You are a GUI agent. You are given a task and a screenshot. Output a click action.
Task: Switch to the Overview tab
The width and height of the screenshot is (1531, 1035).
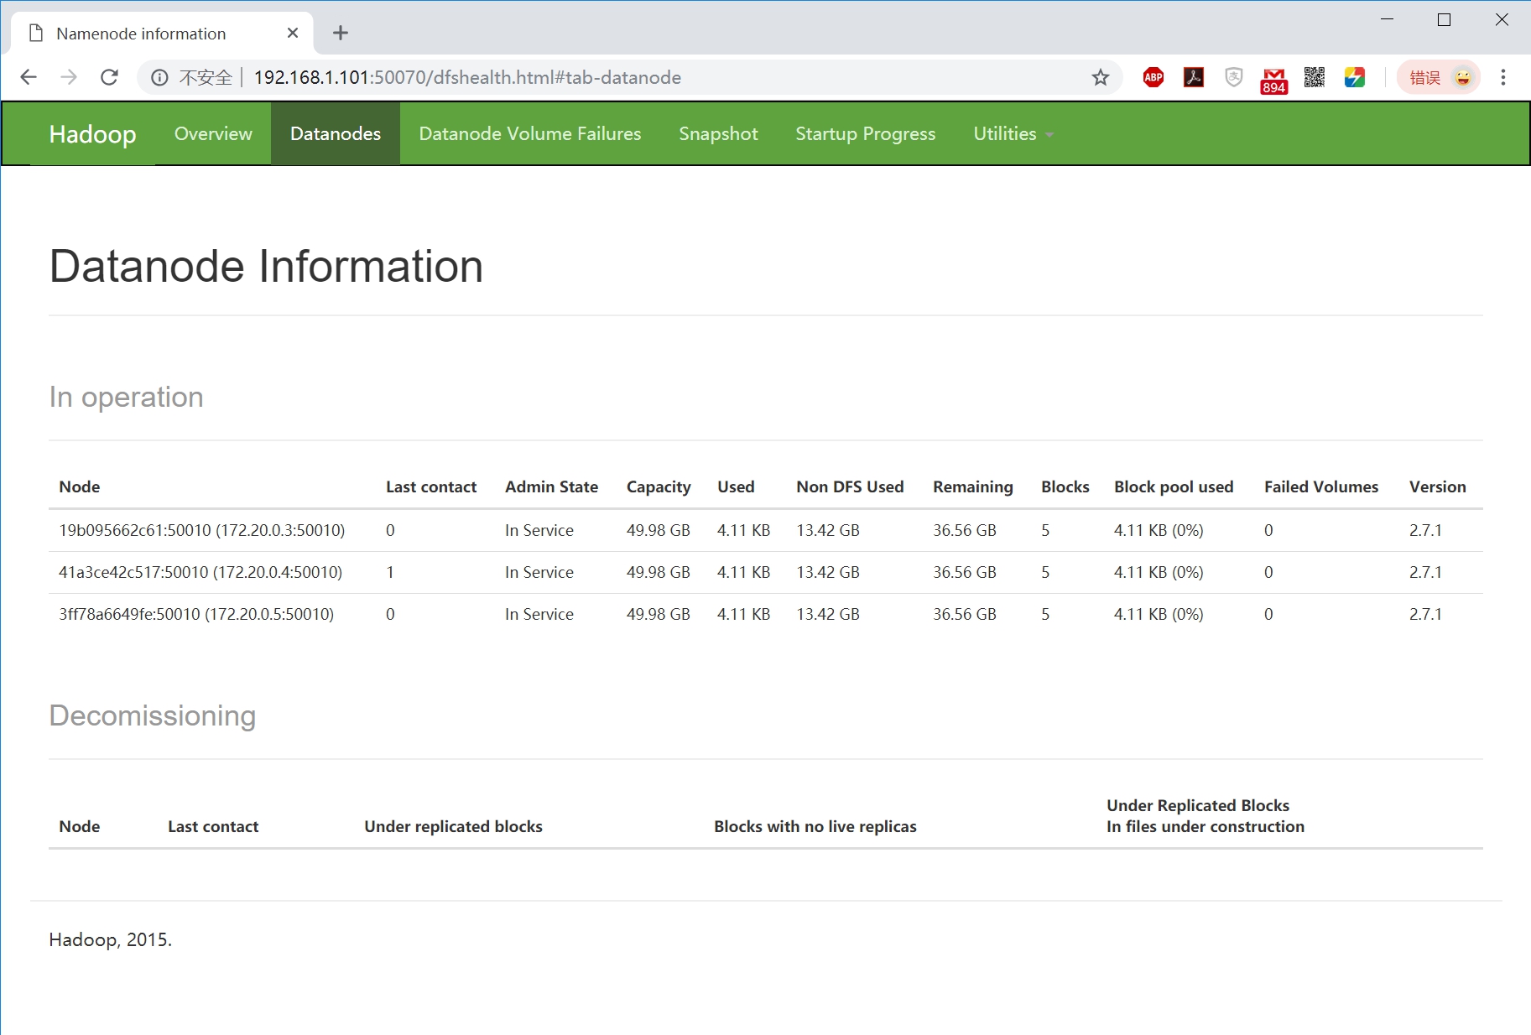[x=213, y=133]
